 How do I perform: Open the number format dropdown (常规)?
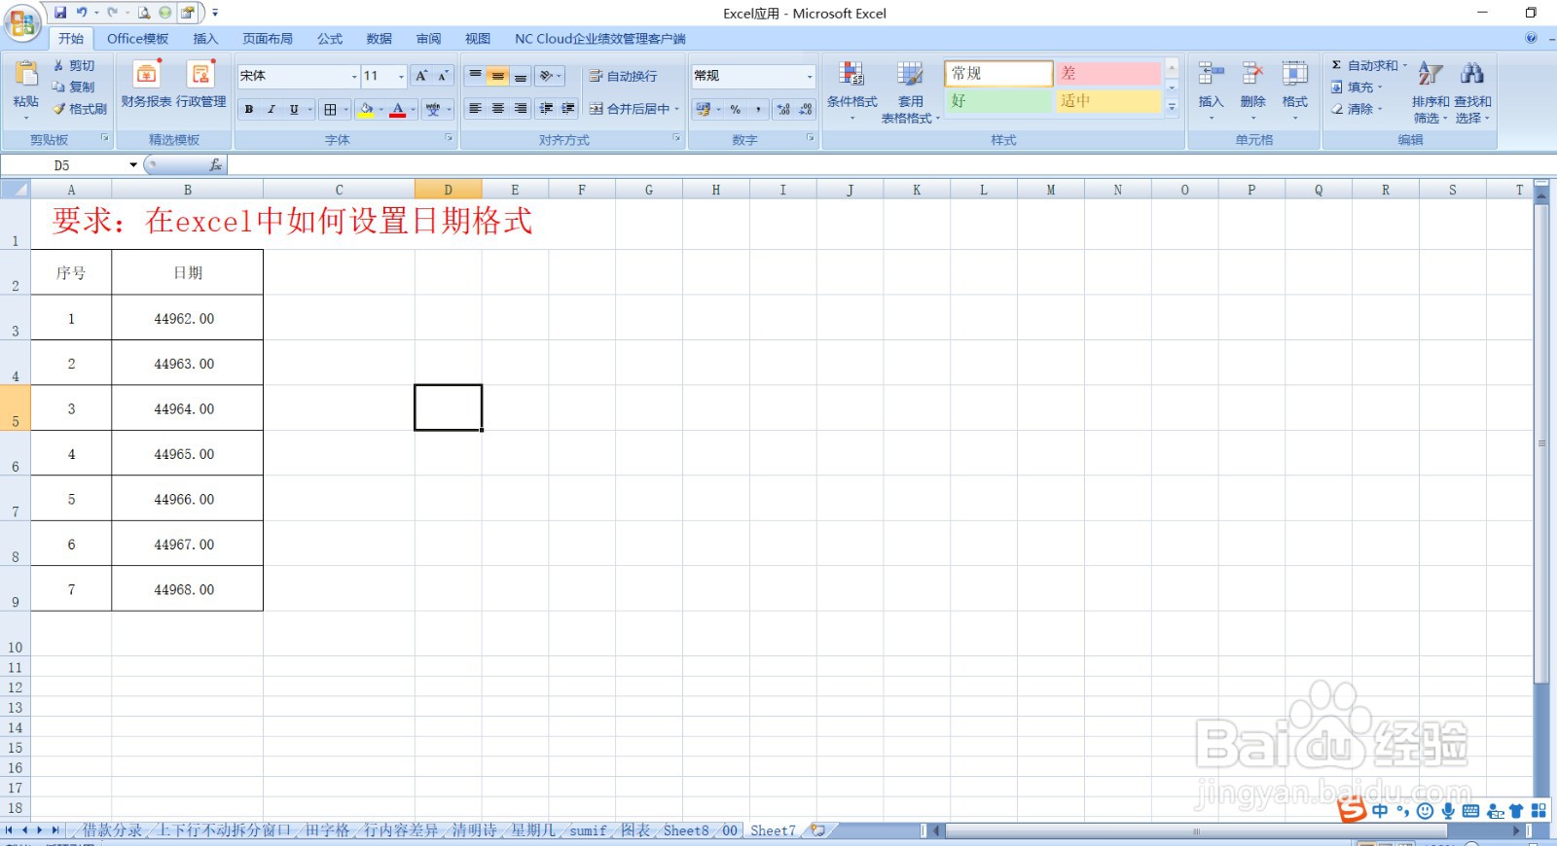click(810, 76)
